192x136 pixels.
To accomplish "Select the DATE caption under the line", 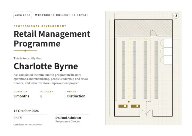I will (18, 117).
